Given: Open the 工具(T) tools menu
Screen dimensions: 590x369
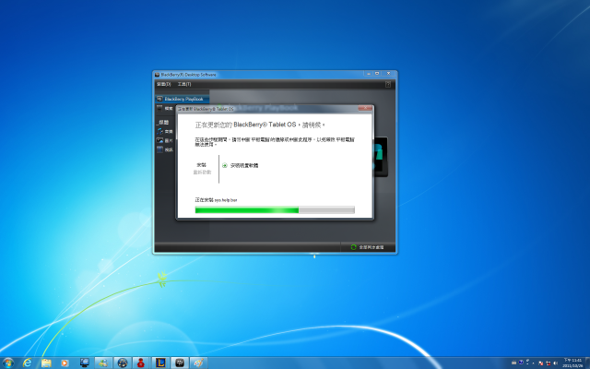Looking at the screenshot, I should tap(184, 84).
